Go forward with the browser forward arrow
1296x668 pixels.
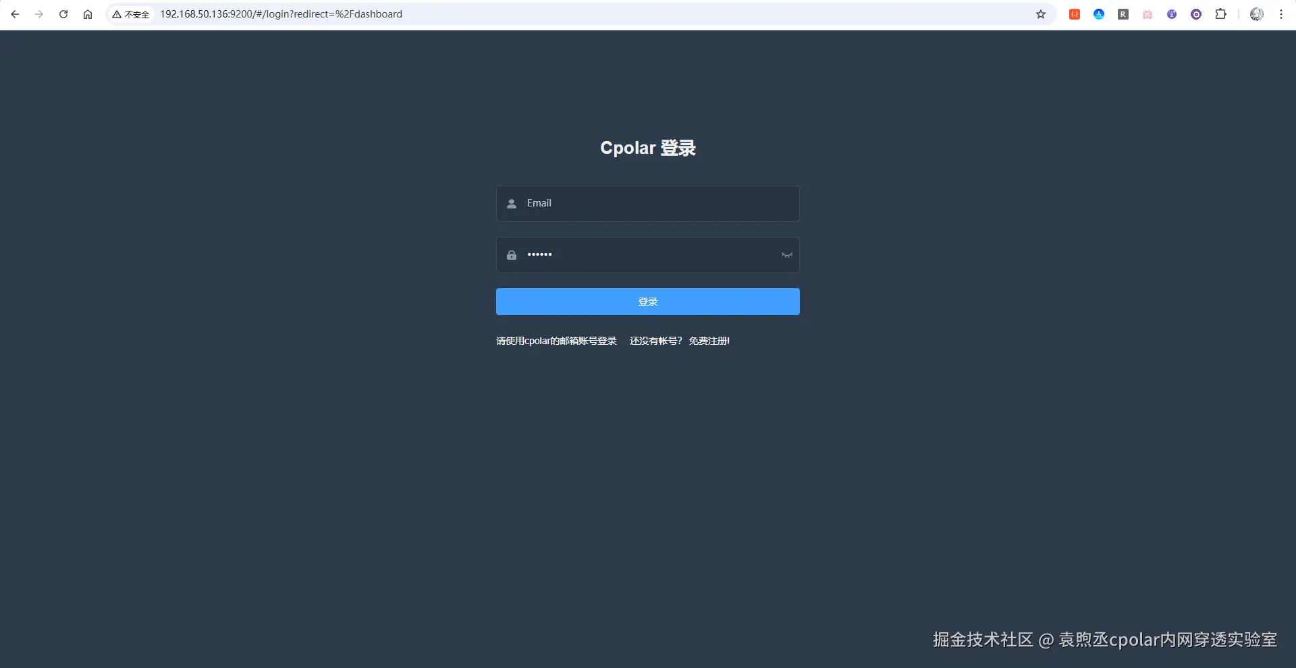[x=39, y=14]
